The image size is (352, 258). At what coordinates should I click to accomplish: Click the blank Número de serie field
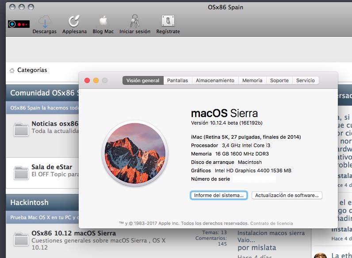[x=254, y=179]
